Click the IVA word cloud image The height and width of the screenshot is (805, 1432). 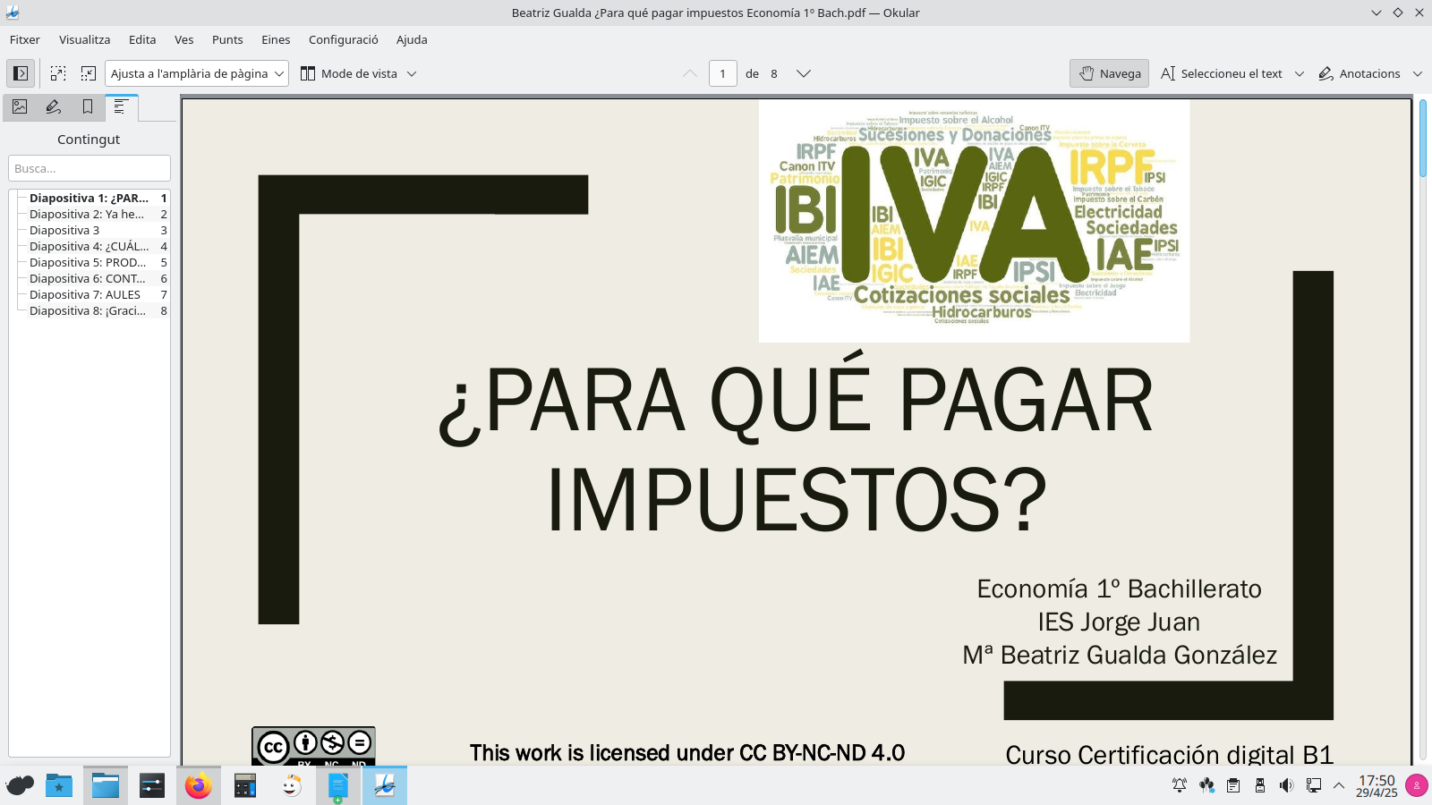pos(974,220)
